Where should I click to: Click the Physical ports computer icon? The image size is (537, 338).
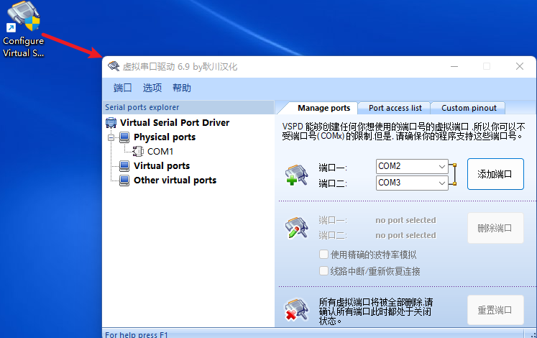point(124,137)
